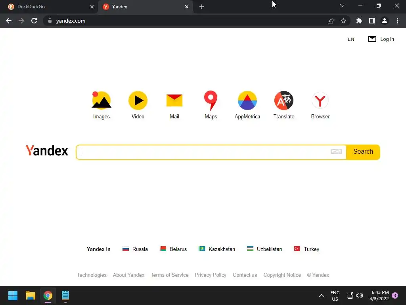Open Yandex Mail envelope icon
The width and height of the screenshot is (406, 305).
coord(174,100)
